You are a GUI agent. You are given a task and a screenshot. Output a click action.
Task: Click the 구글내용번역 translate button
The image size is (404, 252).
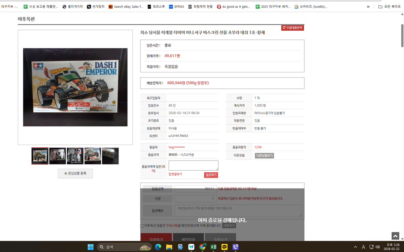click(x=293, y=28)
